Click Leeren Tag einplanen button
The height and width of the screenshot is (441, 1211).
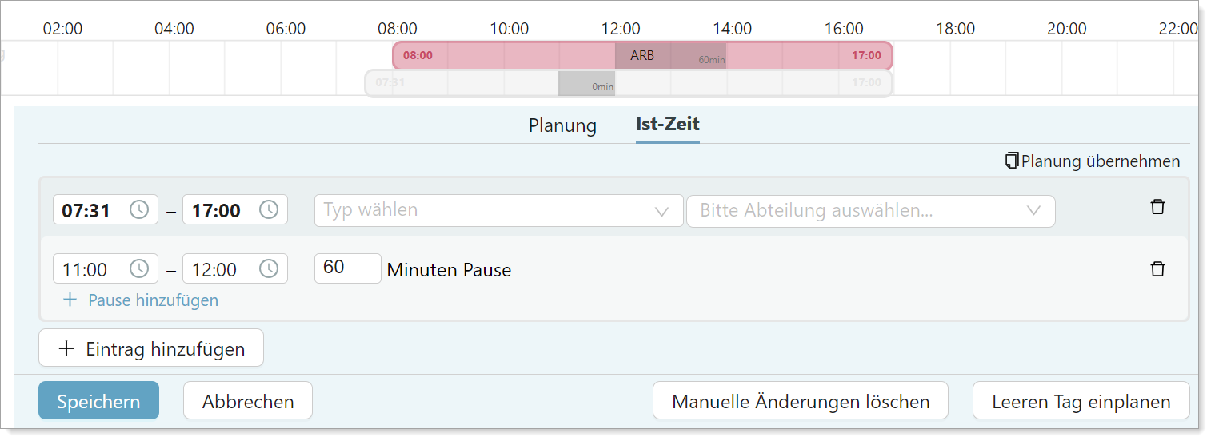(x=1081, y=401)
